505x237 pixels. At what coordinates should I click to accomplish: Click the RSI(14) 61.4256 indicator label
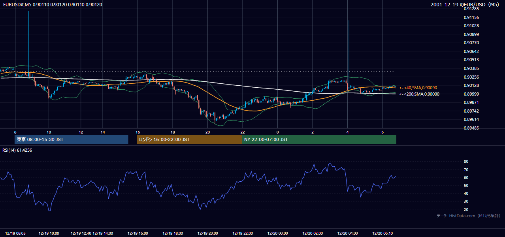tap(17, 150)
